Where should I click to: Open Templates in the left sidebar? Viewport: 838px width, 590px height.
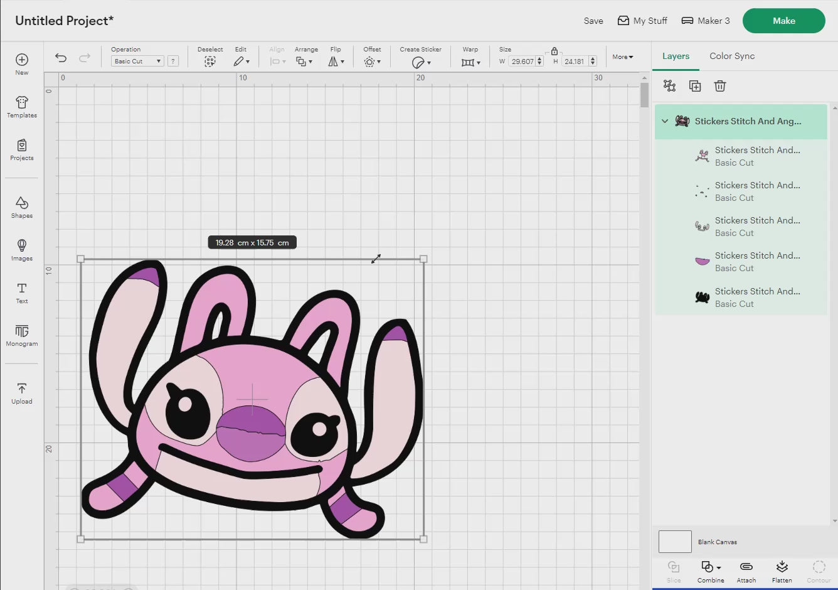(x=22, y=107)
